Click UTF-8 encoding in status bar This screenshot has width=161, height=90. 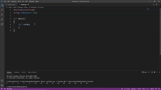point(139,89)
